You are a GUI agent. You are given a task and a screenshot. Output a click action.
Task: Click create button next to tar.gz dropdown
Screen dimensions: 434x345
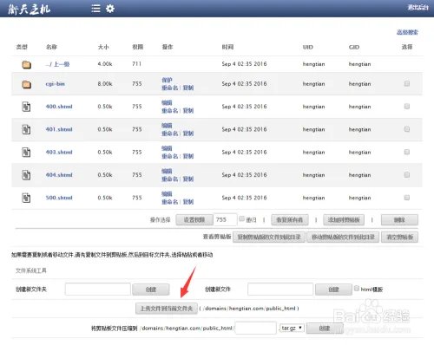click(x=325, y=329)
